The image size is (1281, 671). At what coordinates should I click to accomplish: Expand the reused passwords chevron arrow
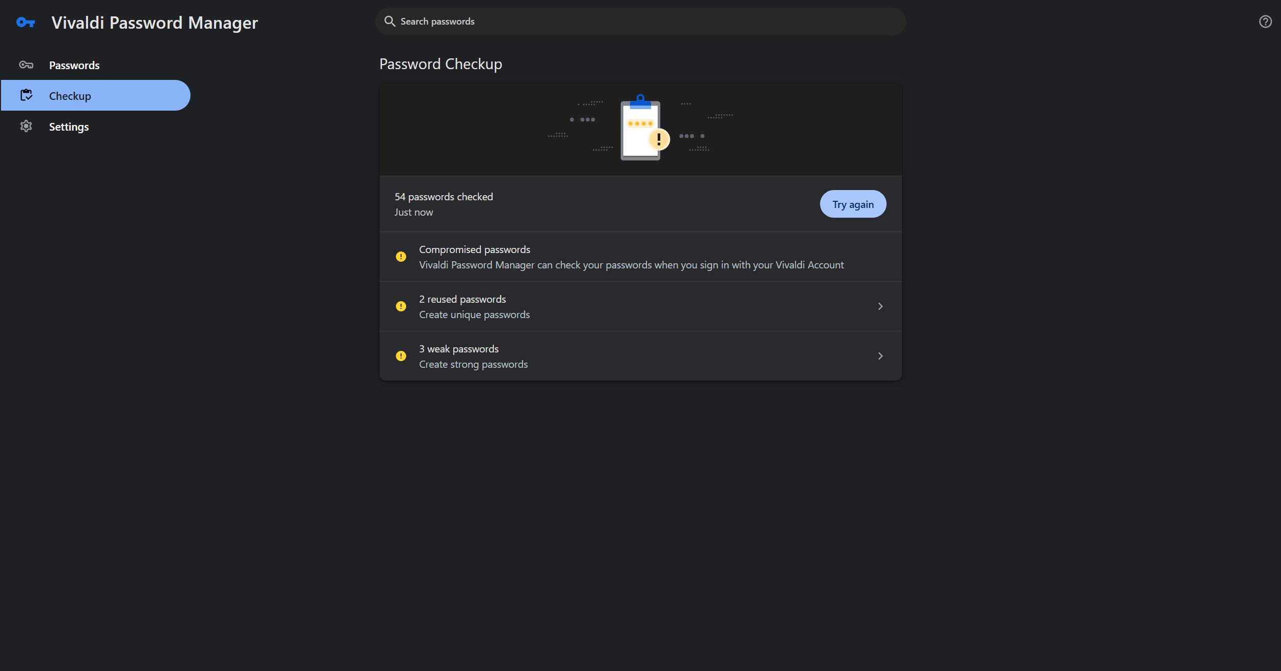pyautogui.click(x=880, y=306)
